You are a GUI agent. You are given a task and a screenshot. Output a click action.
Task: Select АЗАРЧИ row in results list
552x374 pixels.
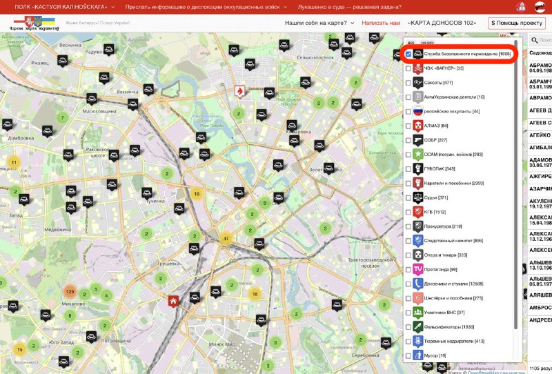(540, 189)
